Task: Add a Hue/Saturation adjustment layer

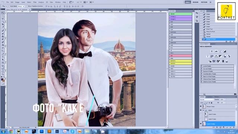Action: pyautogui.click(x=212, y=56)
